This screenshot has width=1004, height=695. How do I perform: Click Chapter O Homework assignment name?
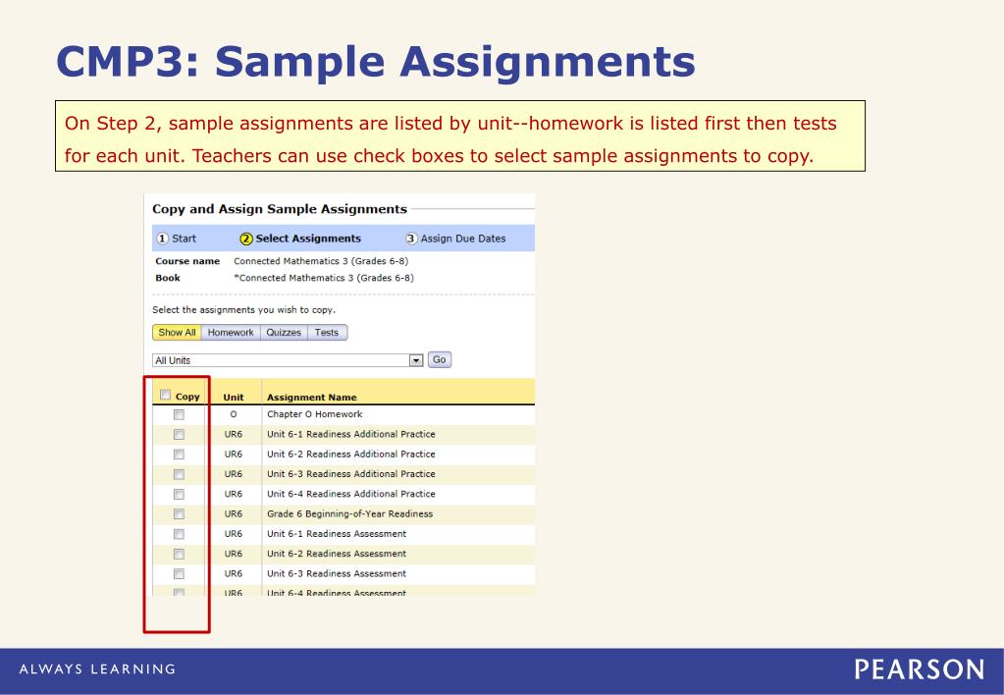[x=314, y=414]
